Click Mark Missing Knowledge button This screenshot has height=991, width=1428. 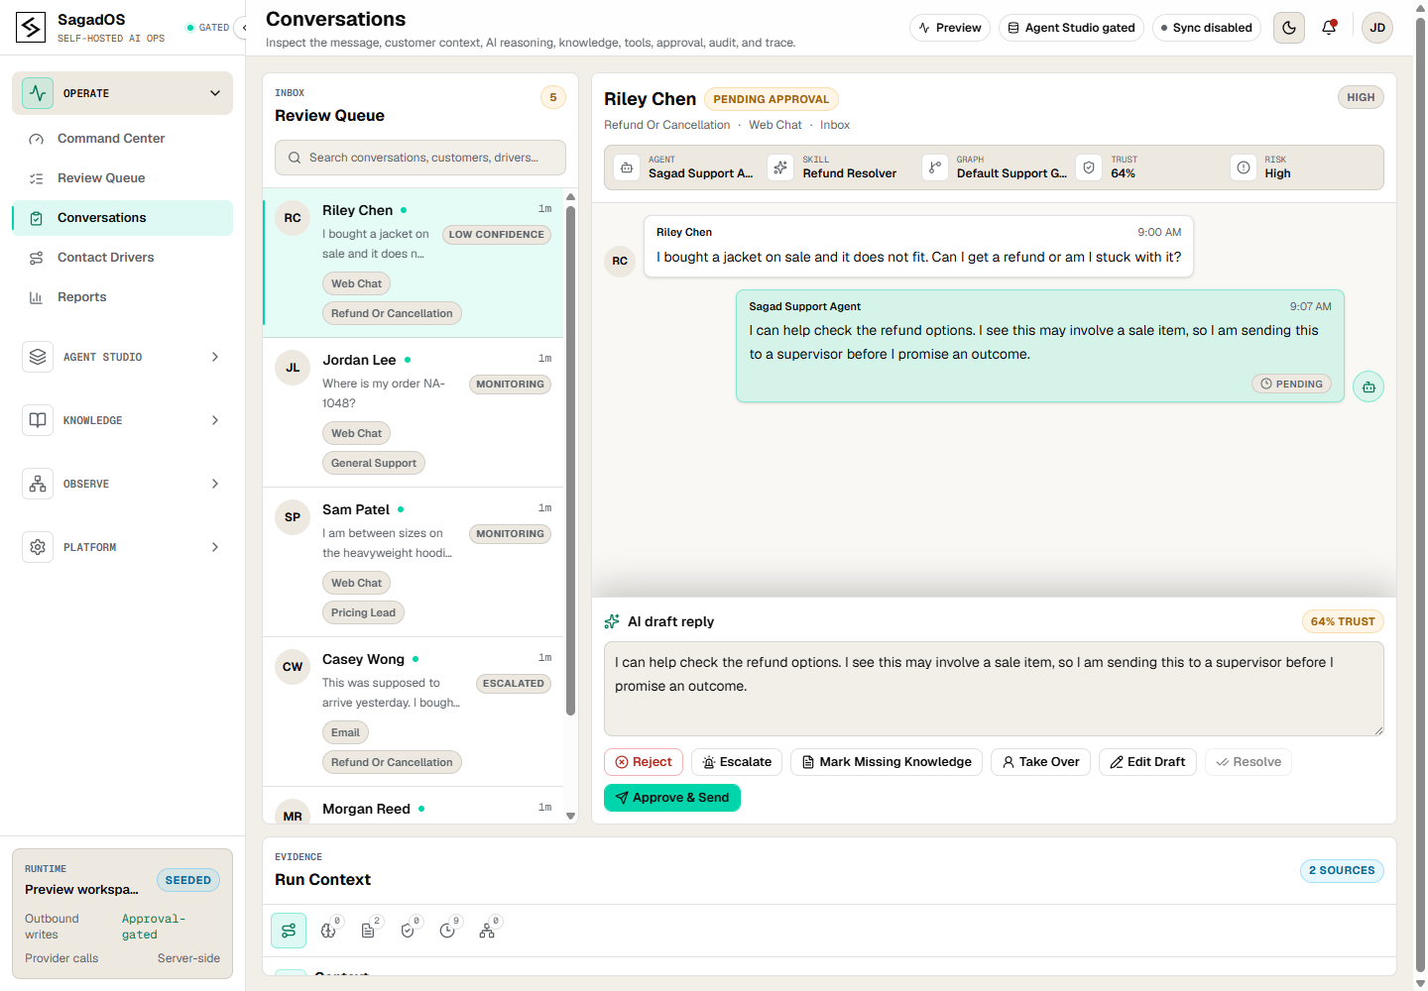(887, 762)
